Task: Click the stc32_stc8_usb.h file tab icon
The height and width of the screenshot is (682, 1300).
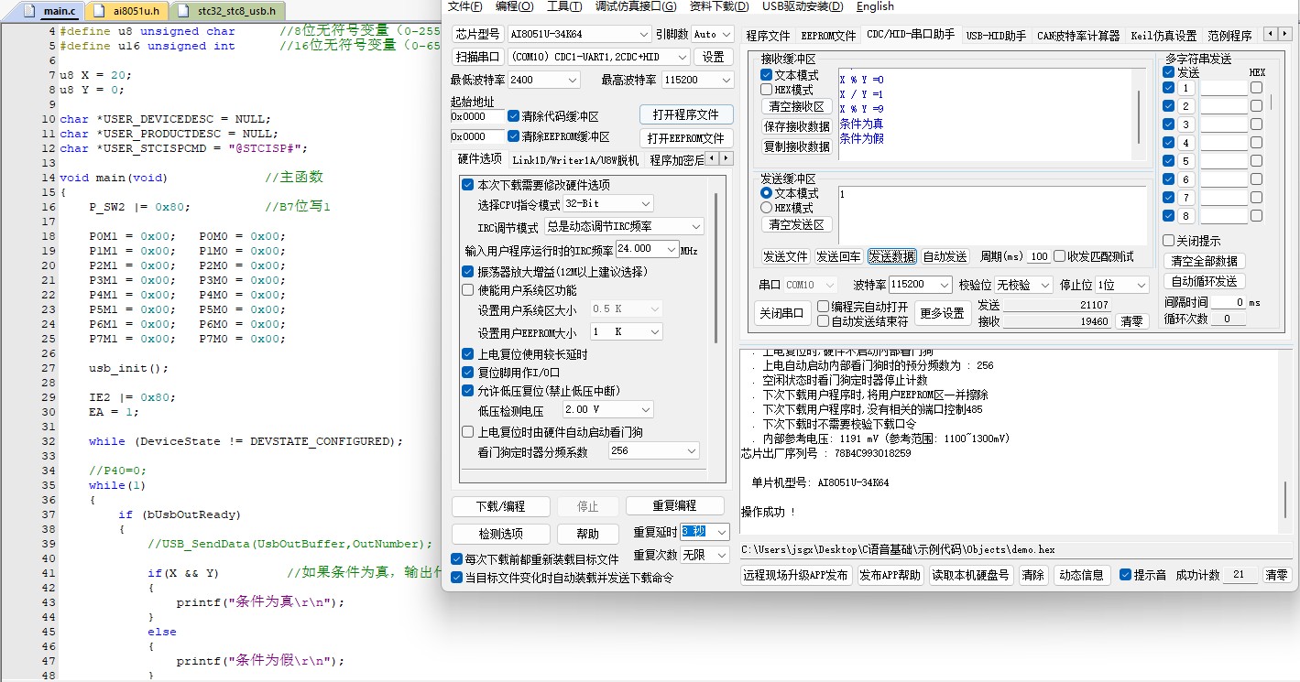Action: point(182,11)
